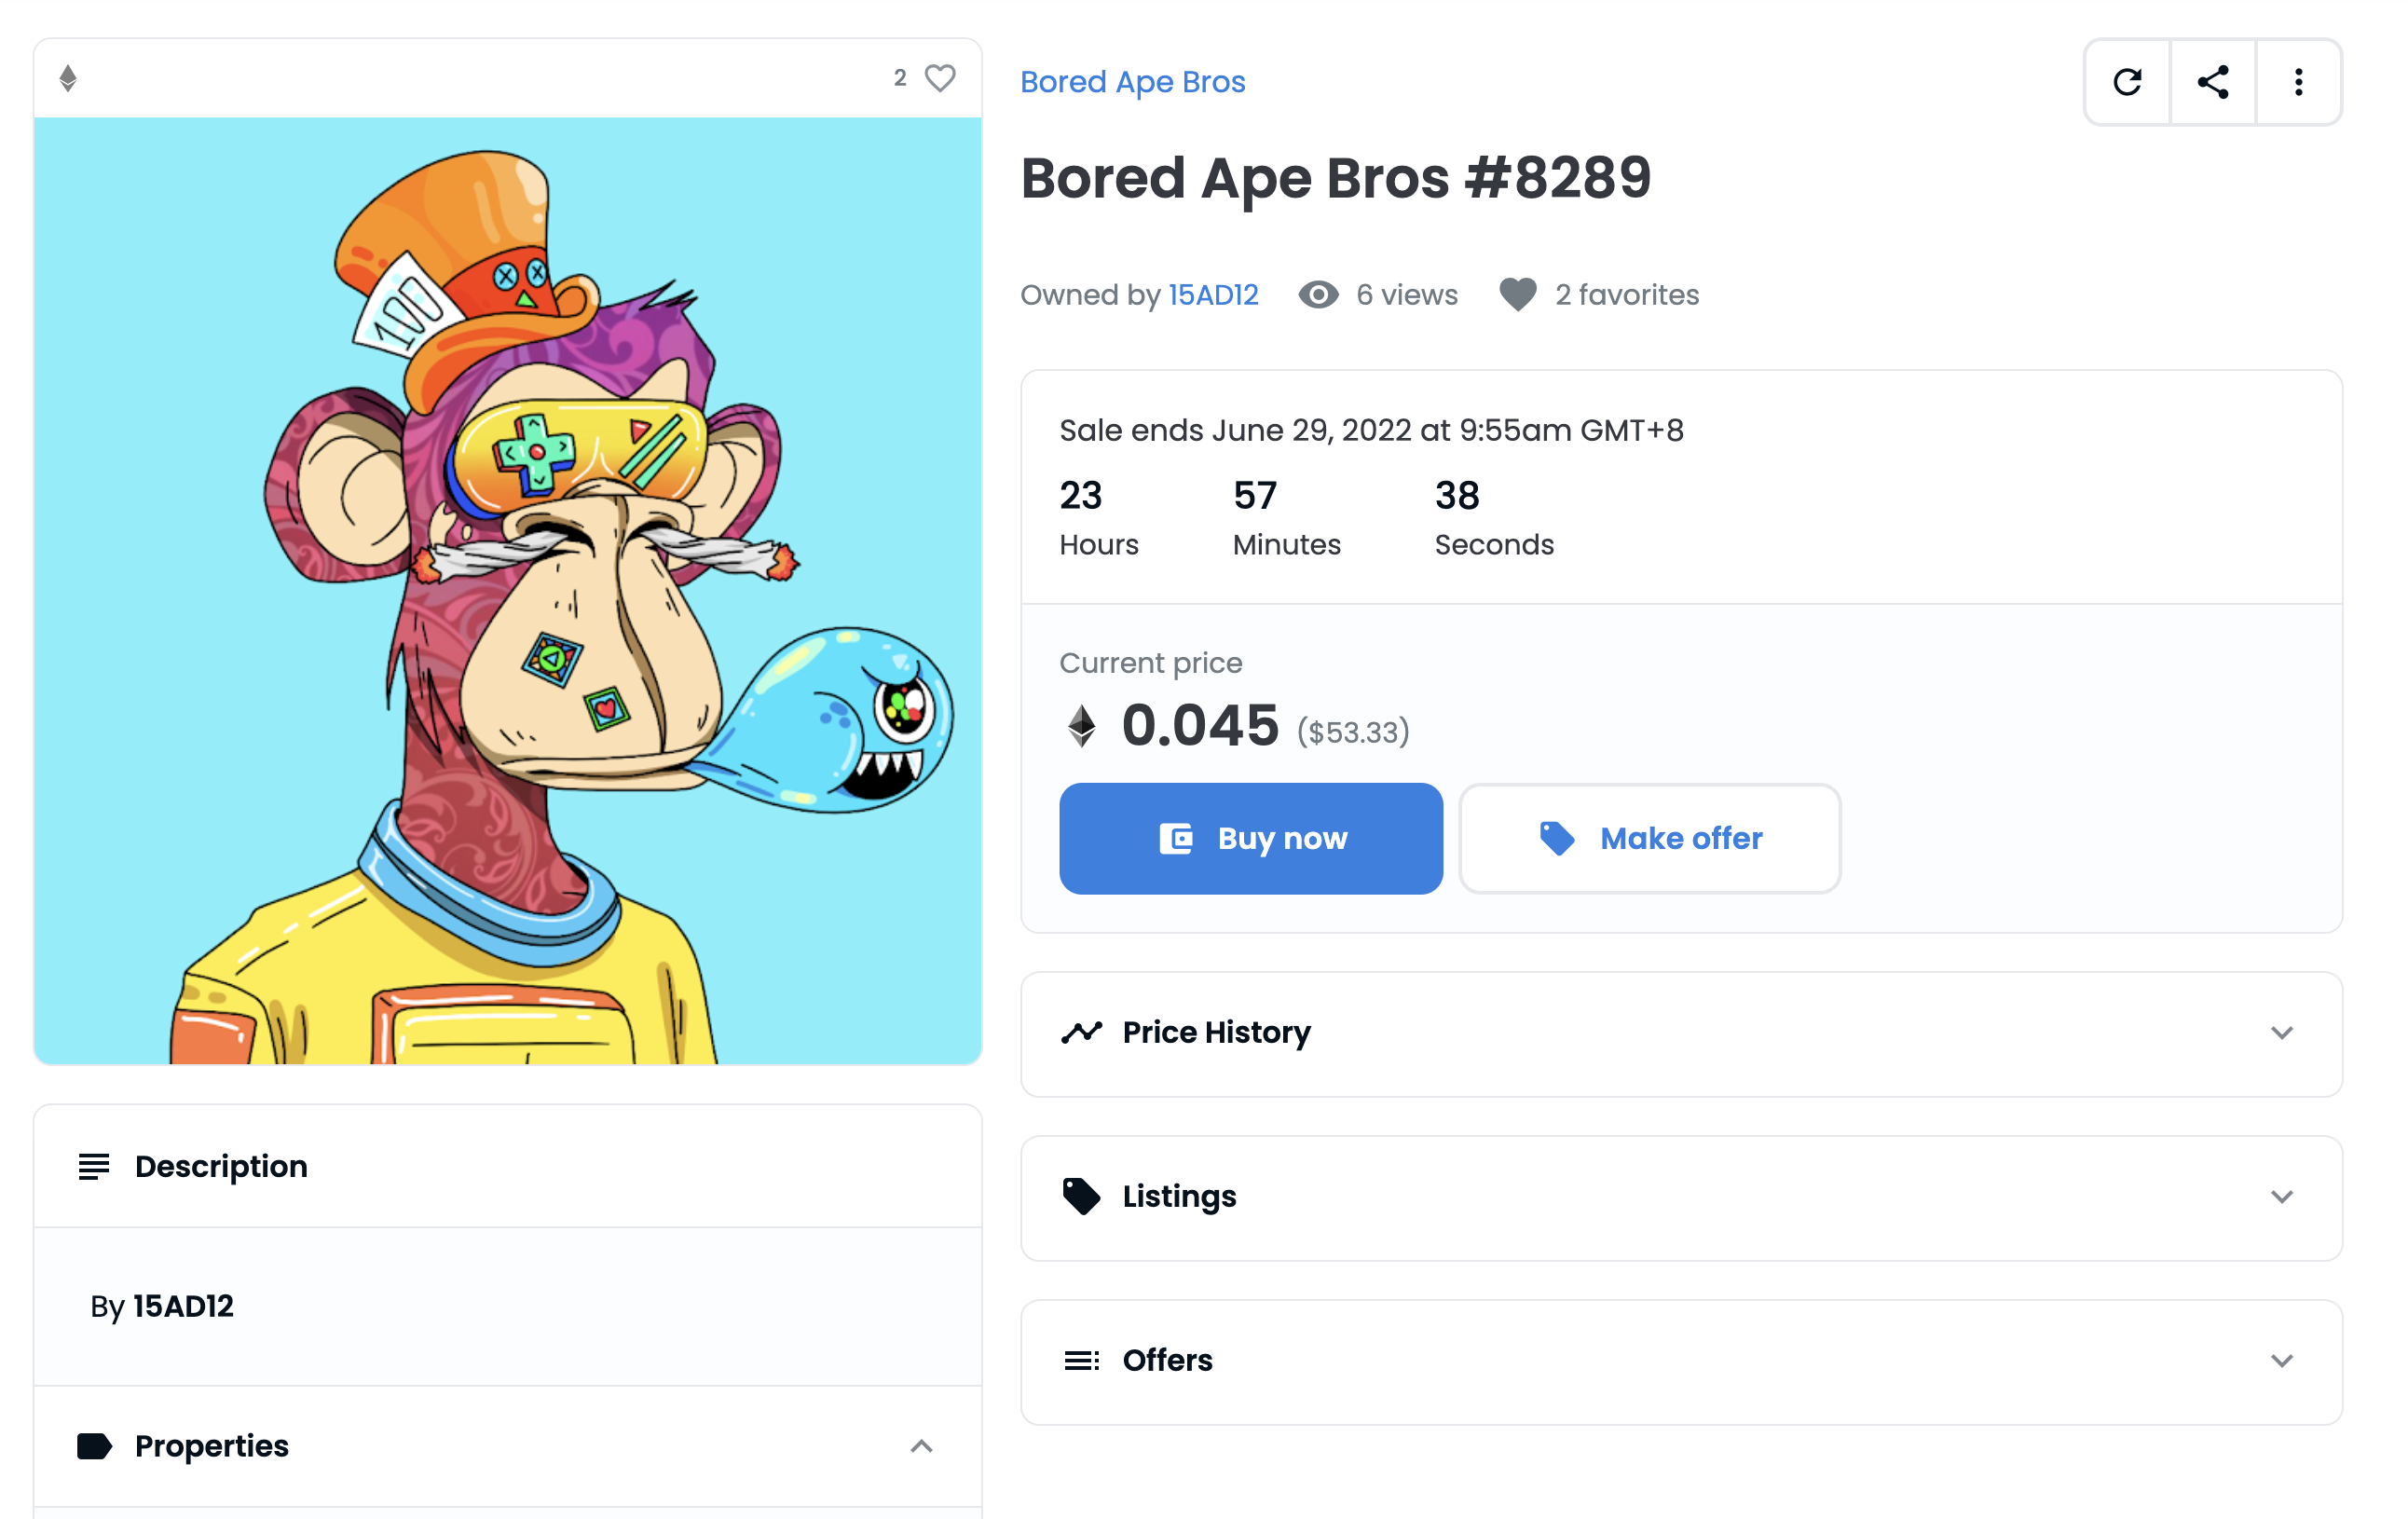Toggle favorite with the heart outline icon
The width and height of the screenshot is (2408, 1519).
[x=940, y=78]
